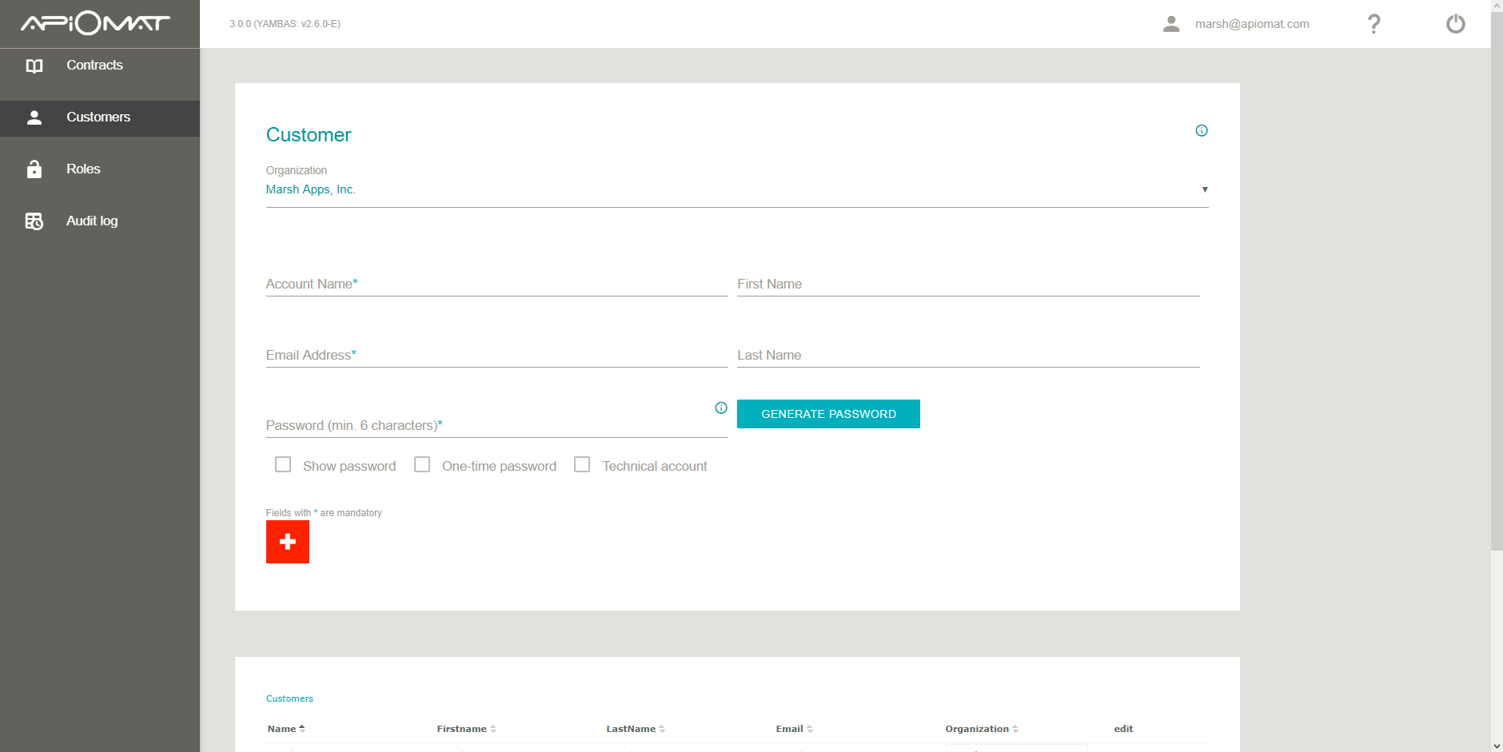This screenshot has width=1503, height=752.
Task: Click the Last Name input field
Action: [968, 355]
